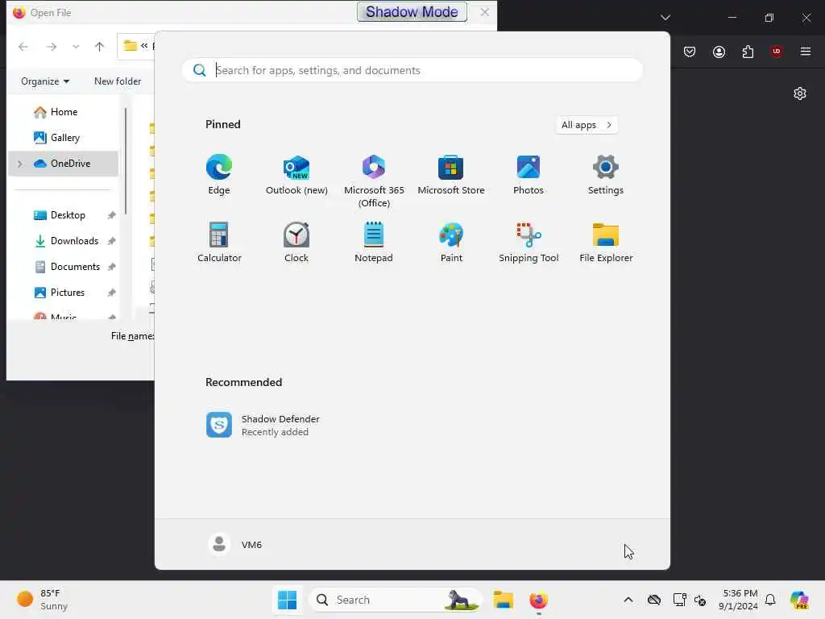Focus the Start menu search box
Screen dimensions: 825x619
click(412, 70)
